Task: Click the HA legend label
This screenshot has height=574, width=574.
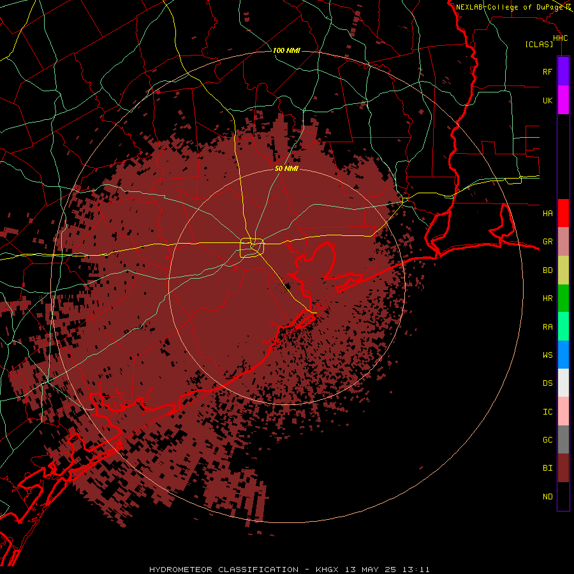Action: click(x=547, y=213)
